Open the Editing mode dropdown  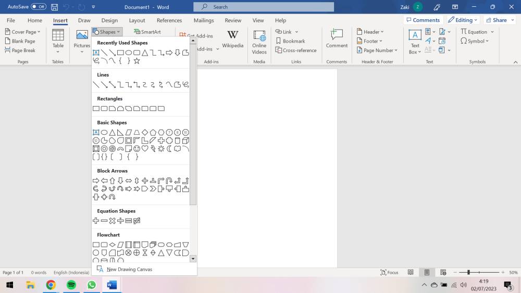coord(463,20)
